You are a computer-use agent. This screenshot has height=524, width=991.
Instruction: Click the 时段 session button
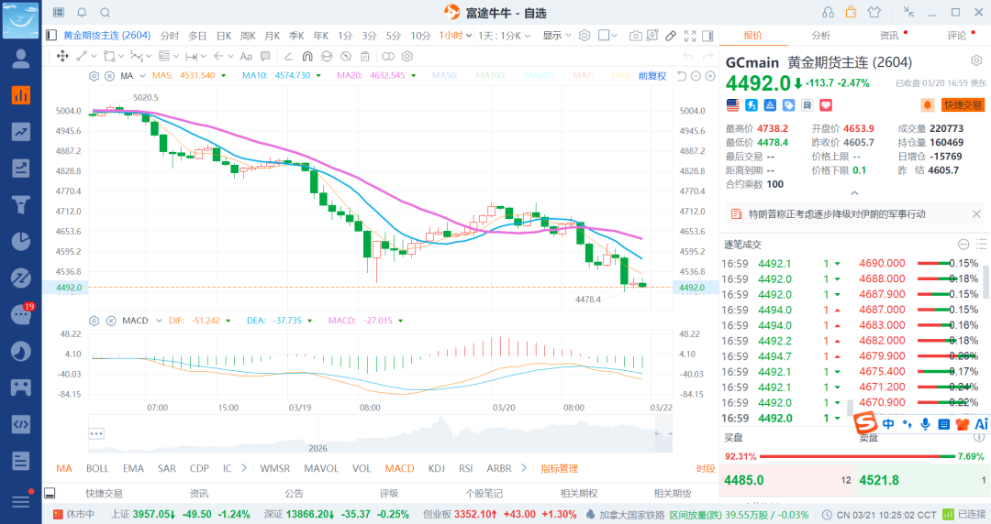click(706, 468)
